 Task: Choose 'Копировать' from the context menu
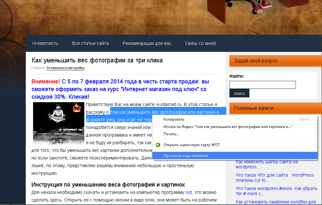174,119
